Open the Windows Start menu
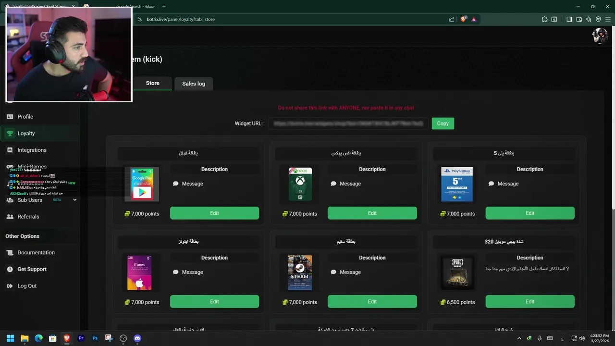The image size is (615, 346). point(10,338)
